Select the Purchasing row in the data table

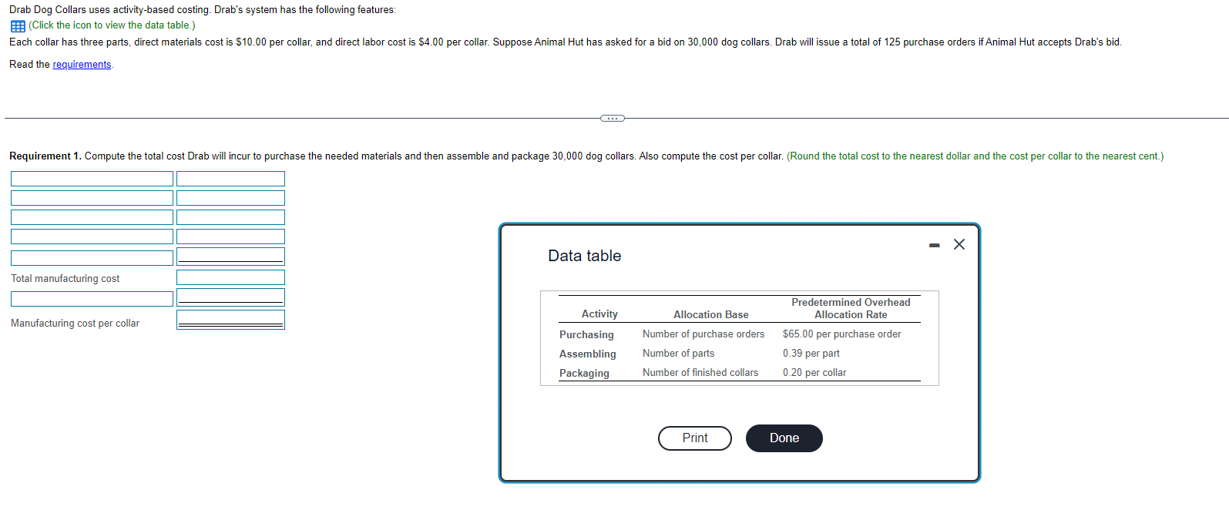click(587, 334)
